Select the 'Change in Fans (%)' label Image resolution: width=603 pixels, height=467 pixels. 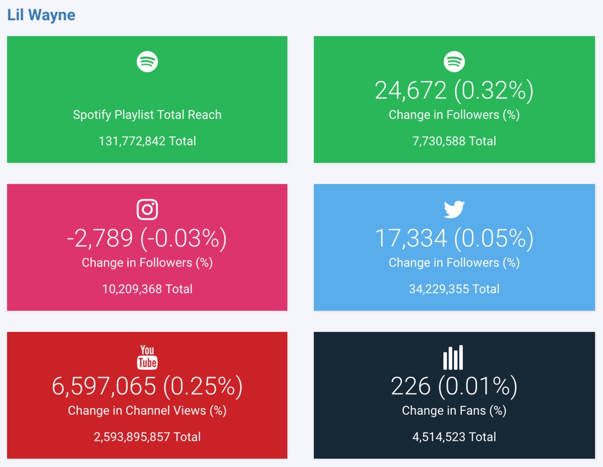coord(454,411)
